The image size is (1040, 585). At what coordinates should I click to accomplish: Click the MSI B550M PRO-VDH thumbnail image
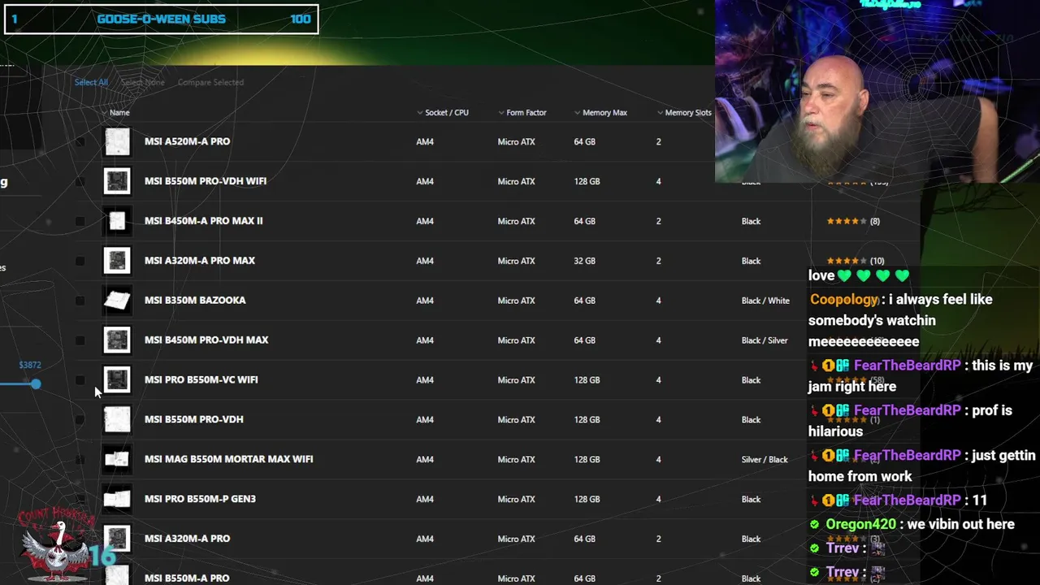click(x=117, y=420)
